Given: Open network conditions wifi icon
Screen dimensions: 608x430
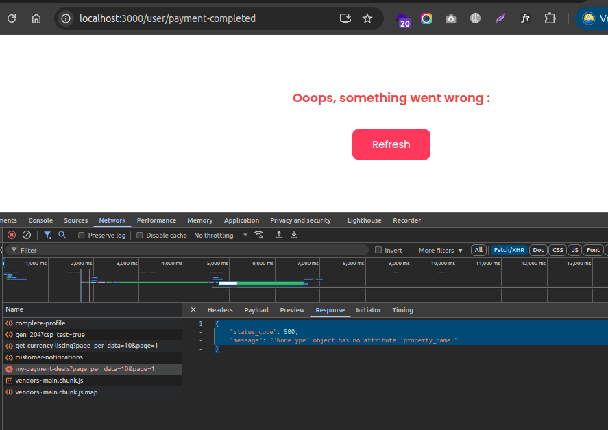Looking at the screenshot, I should coord(258,235).
